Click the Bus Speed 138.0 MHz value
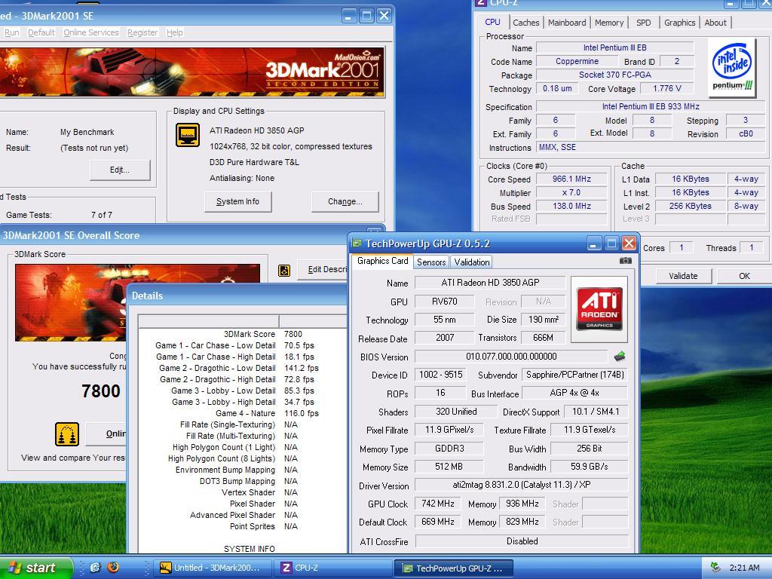The image size is (772, 579). click(571, 207)
